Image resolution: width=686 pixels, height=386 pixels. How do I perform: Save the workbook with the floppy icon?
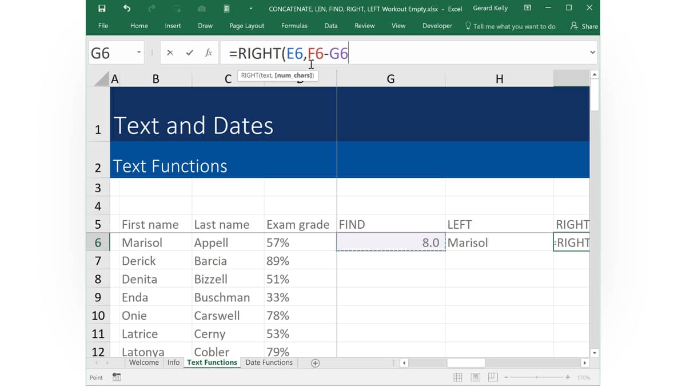click(x=102, y=9)
